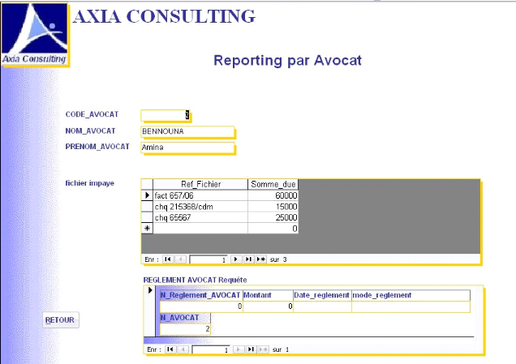The height and width of the screenshot is (364, 516).
Task: Go to next record in fichier impaye navigator
Action: (x=235, y=259)
